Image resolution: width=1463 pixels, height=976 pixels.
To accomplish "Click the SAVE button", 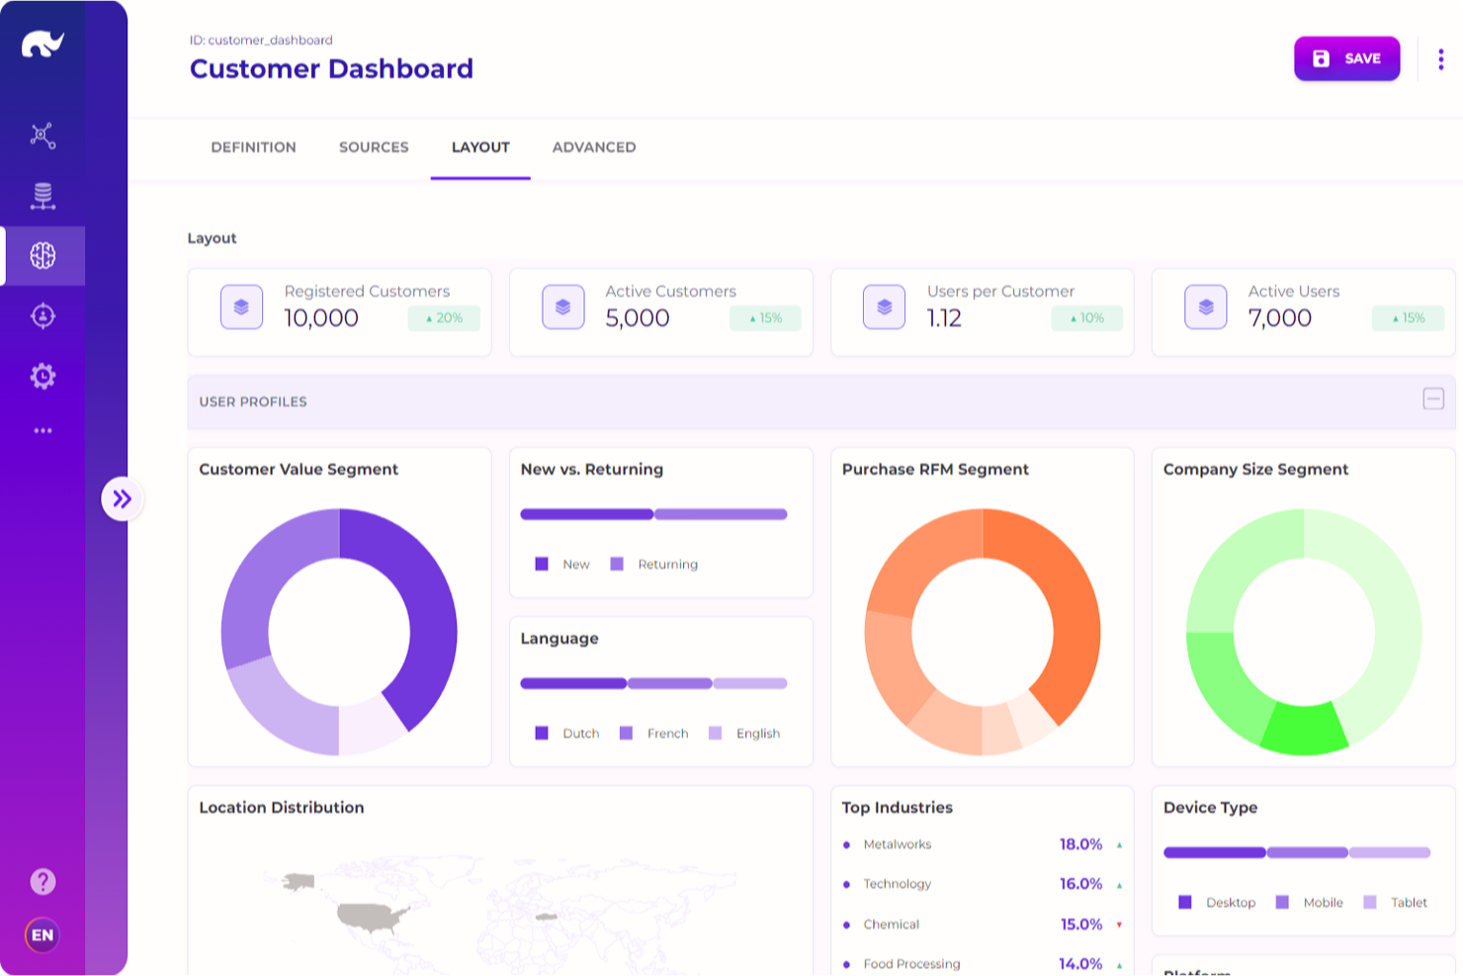I will [x=1346, y=58].
